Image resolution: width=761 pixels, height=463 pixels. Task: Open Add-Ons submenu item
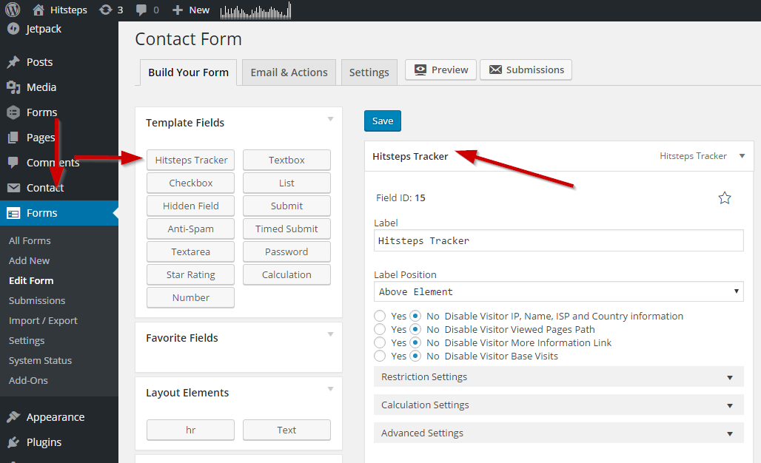[x=28, y=381]
